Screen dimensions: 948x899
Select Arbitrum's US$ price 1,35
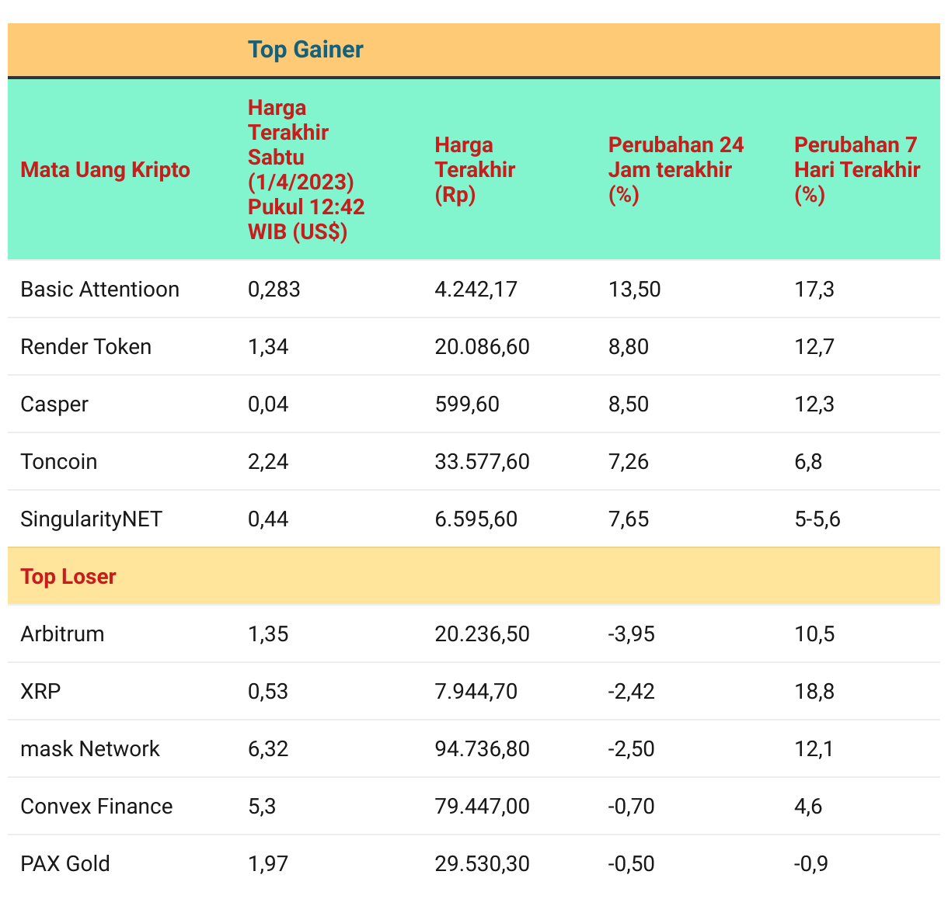268,634
